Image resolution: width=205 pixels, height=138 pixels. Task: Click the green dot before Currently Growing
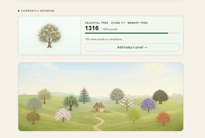point(19,11)
